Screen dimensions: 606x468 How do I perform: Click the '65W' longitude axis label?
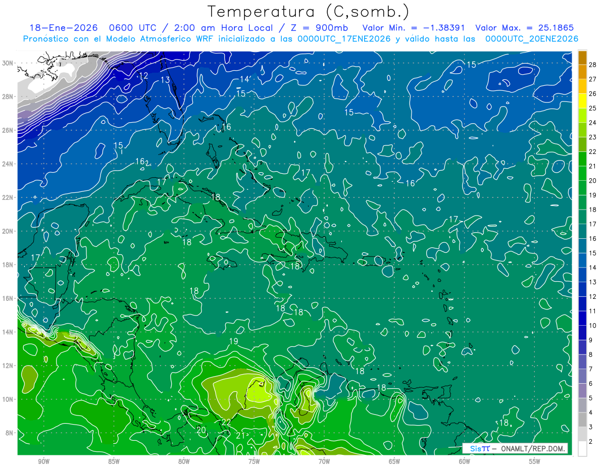point(394,462)
